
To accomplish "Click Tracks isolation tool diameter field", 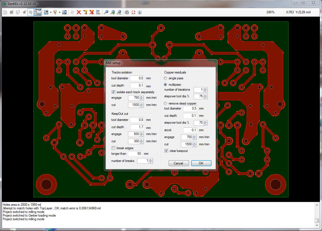I will point(137,78).
